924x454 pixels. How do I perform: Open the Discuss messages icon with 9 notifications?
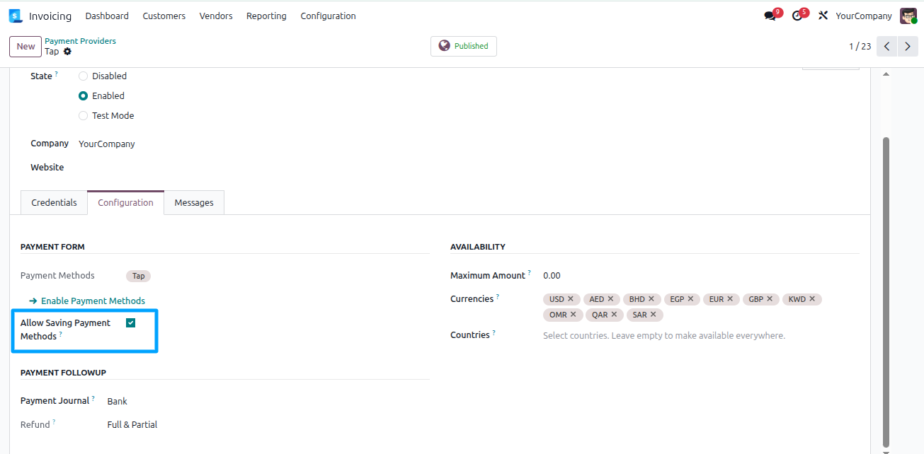tap(770, 15)
